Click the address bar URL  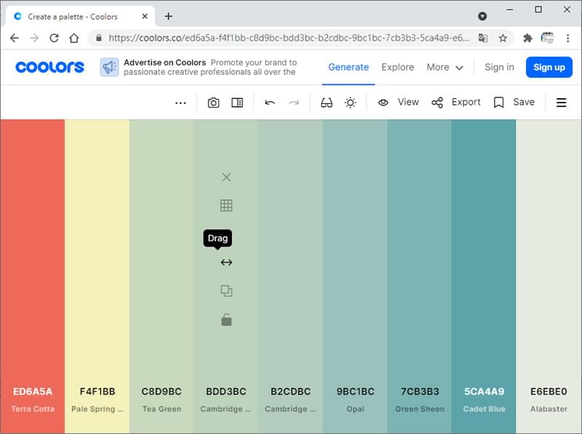point(288,38)
